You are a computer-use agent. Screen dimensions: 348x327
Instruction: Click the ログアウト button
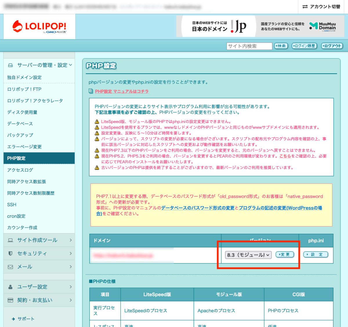[x=332, y=46]
